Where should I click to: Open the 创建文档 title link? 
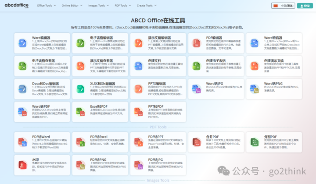(154, 61)
